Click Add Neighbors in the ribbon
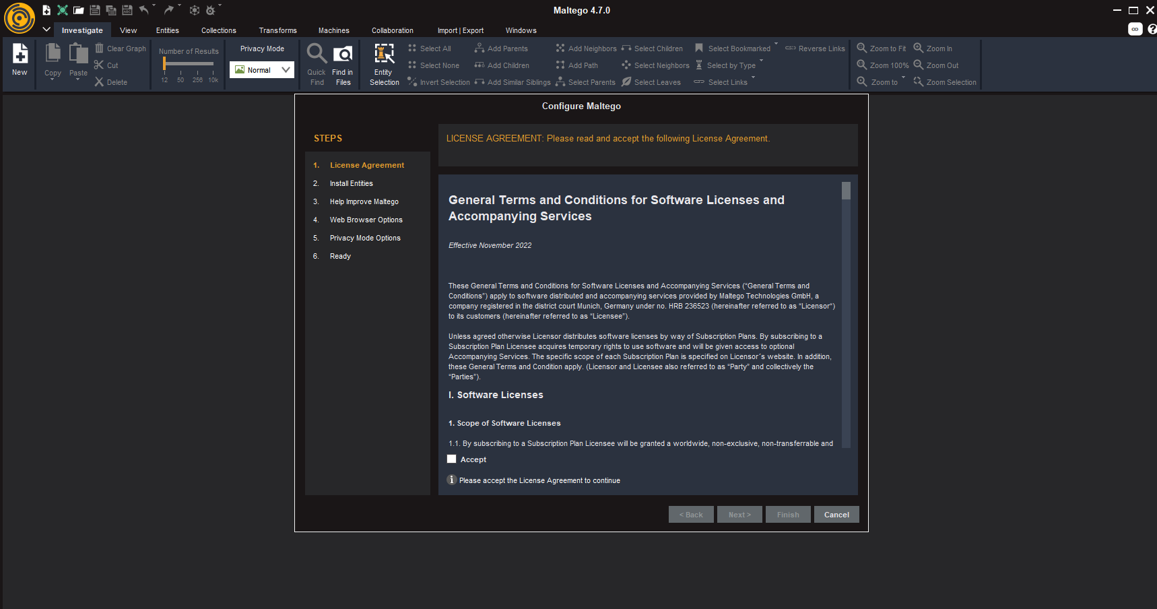 [586, 49]
